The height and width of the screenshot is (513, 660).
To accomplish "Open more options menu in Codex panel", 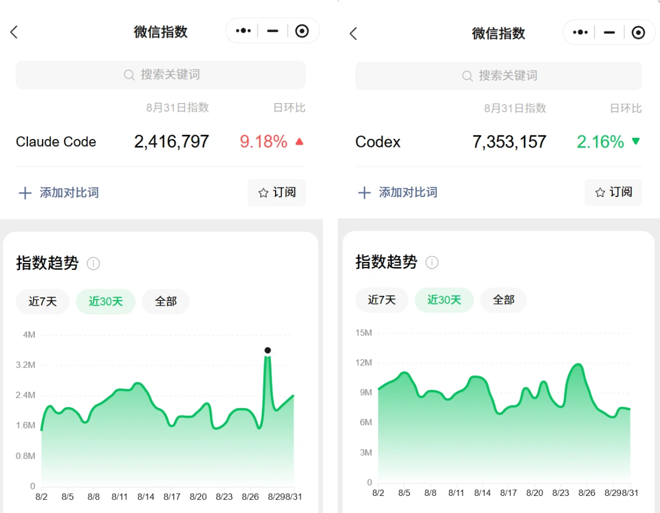I will tap(580, 32).
